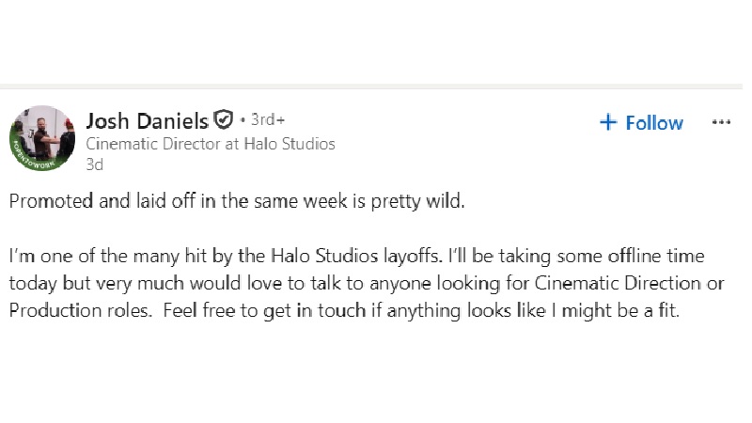This screenshot has height=423, width=752.
Task: Click the gray divider line above the post
Action: click(x=371, y=86)
